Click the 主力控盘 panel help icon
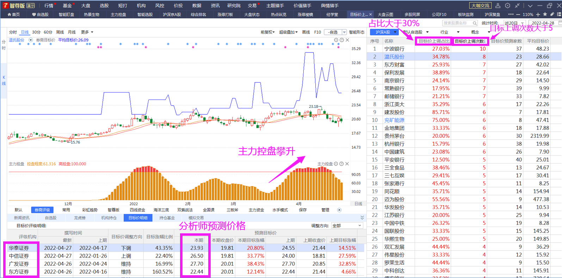The image size is (562, 278). point(341,164)
